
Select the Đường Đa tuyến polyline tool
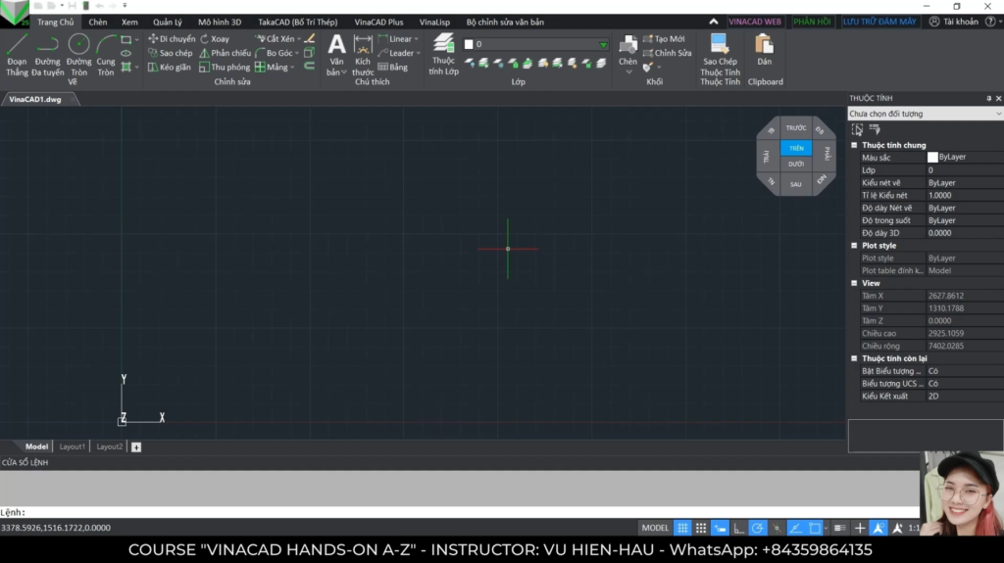(47, 55)
